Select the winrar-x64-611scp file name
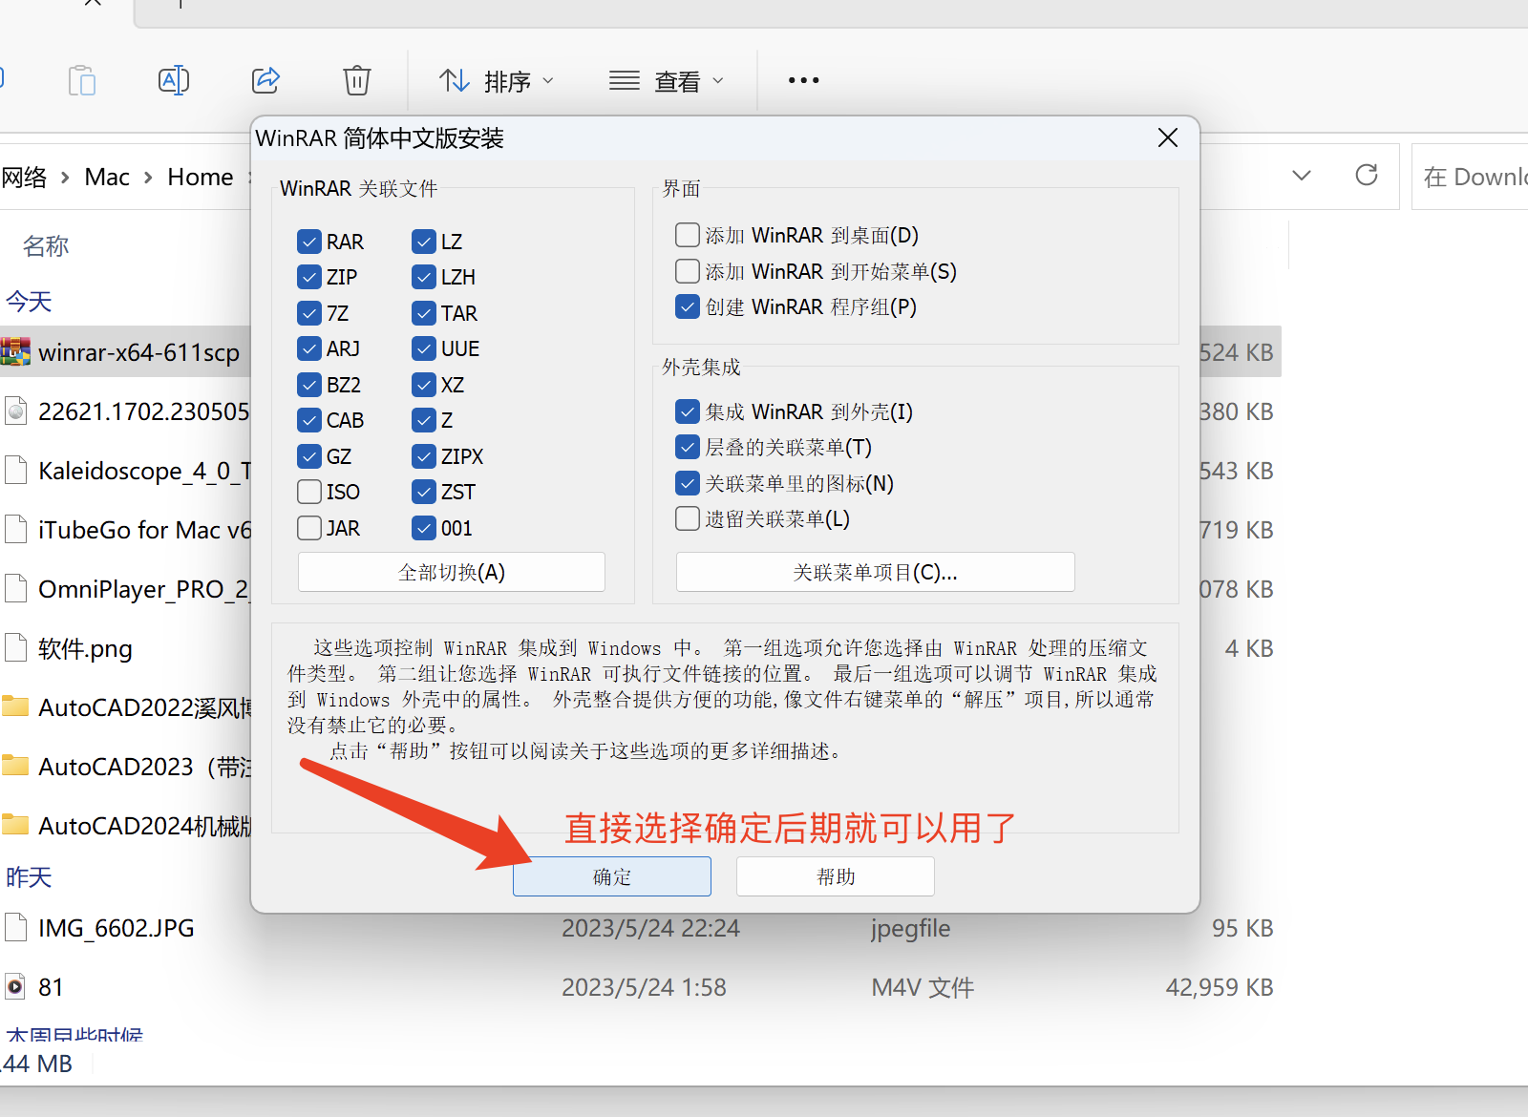The height and width of the screenshot is (1117, 1528). pos(139,352)
